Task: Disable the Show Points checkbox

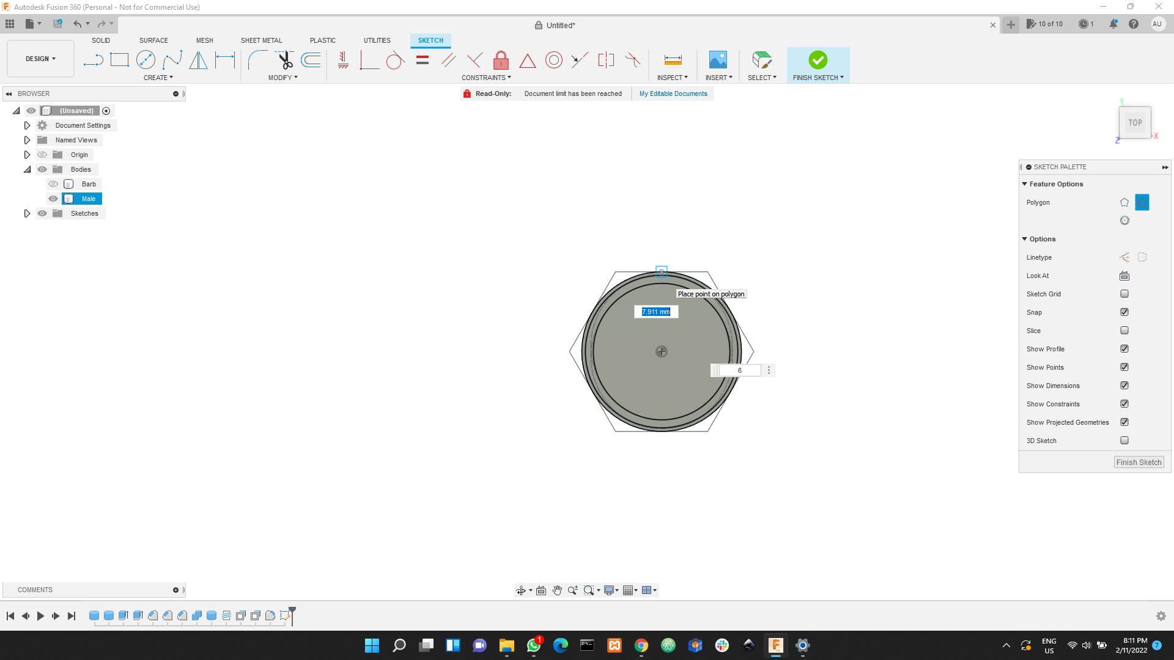Action: [1124, 367]
